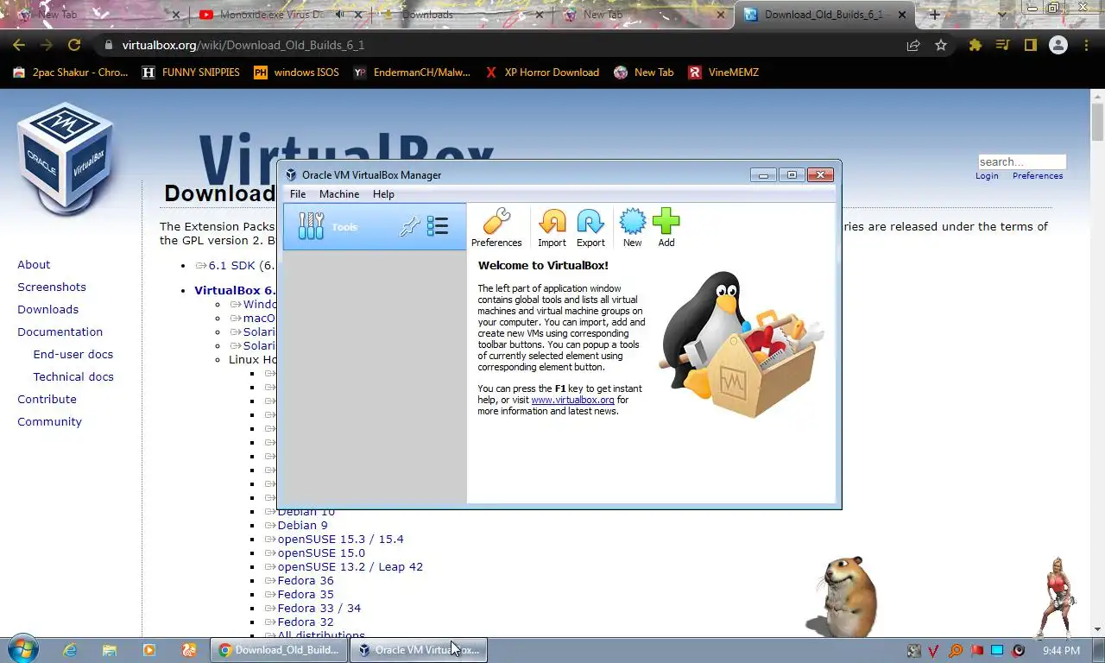
Task: Download the 6.1 SDK link
Action: [231, 265]
